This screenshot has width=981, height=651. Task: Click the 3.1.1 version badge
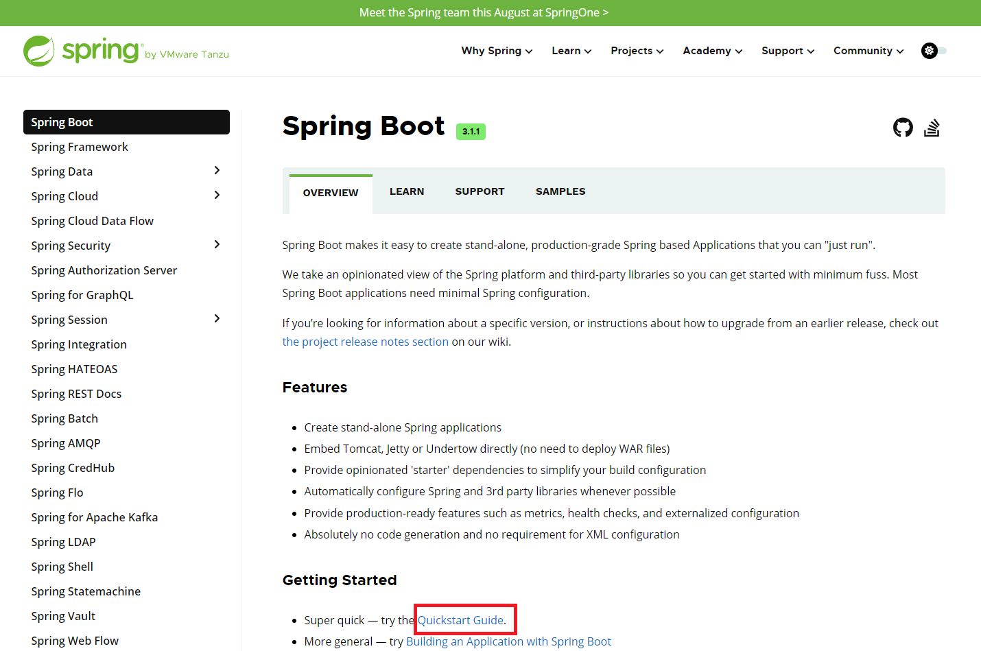coord(471,132)
